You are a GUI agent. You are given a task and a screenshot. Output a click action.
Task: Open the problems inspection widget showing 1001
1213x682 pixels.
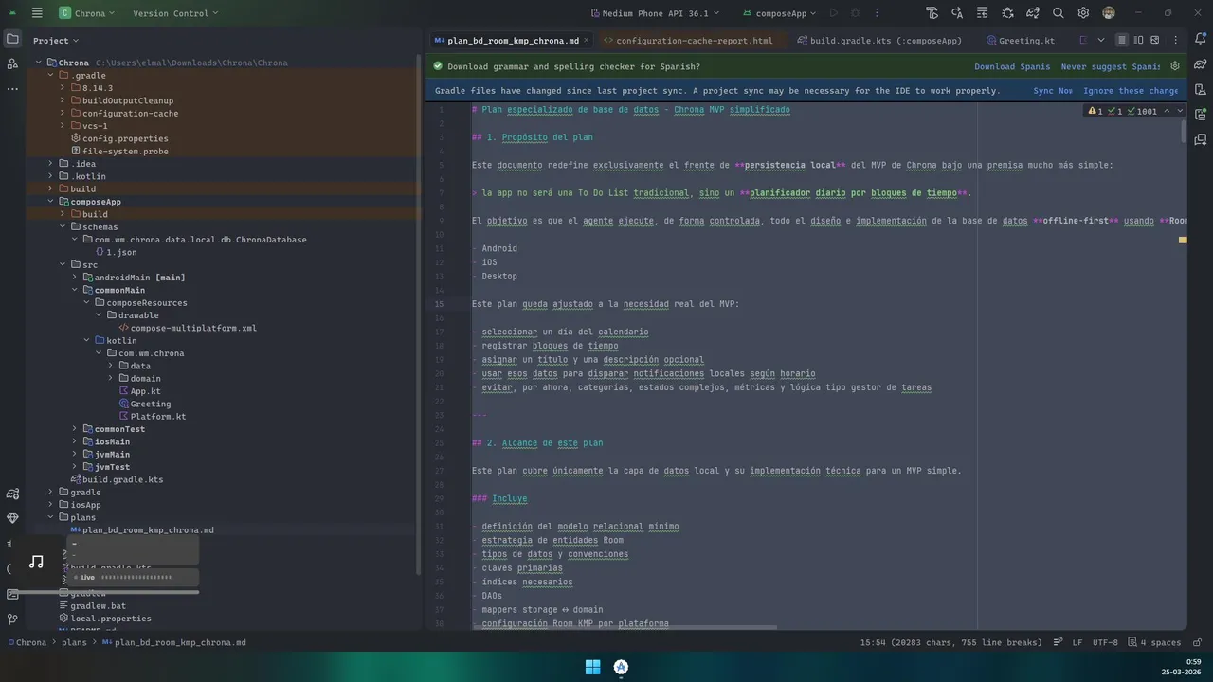pos(1135,111)
